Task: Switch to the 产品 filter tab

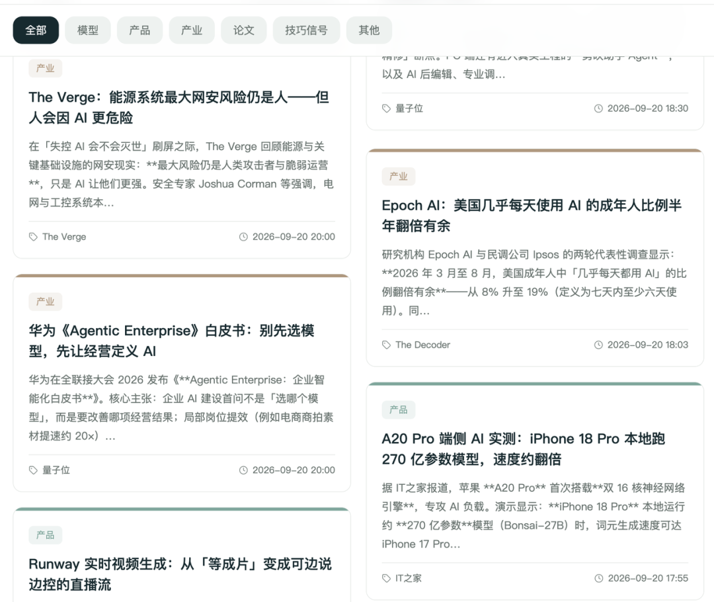Action: coord(139,30)
